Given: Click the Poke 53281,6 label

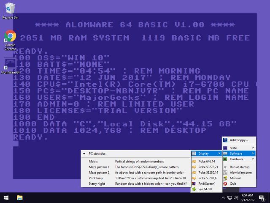Looking at the screenshot, I should (x=208, y=178).
